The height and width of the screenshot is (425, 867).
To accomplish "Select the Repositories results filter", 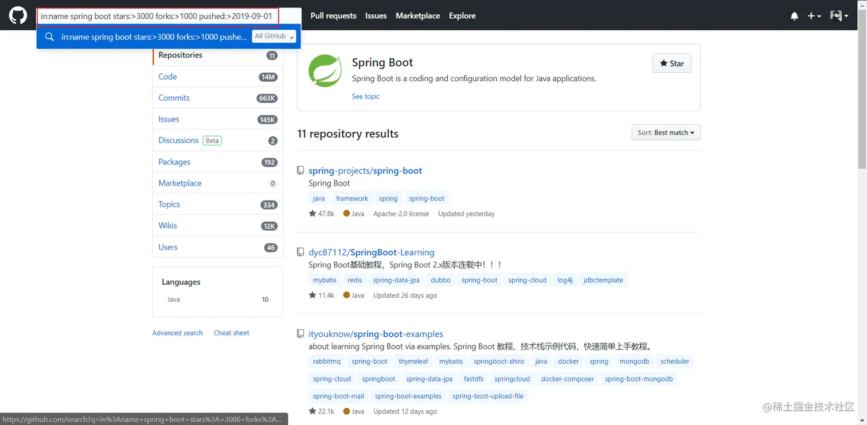I will click(218, 55).
